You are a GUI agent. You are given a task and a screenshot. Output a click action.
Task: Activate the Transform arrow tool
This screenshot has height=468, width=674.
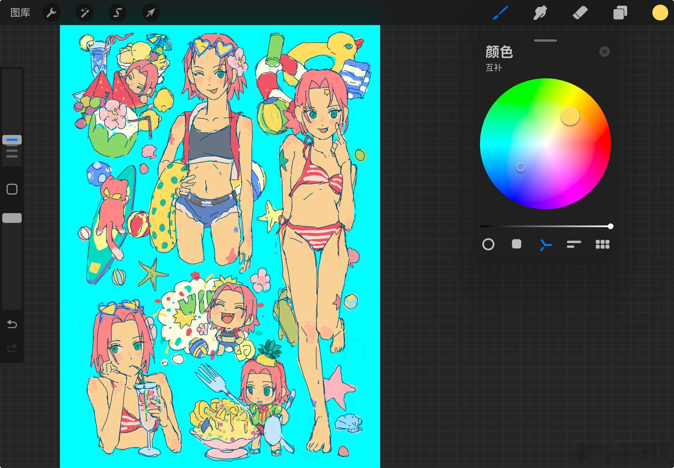coord(151,13)
